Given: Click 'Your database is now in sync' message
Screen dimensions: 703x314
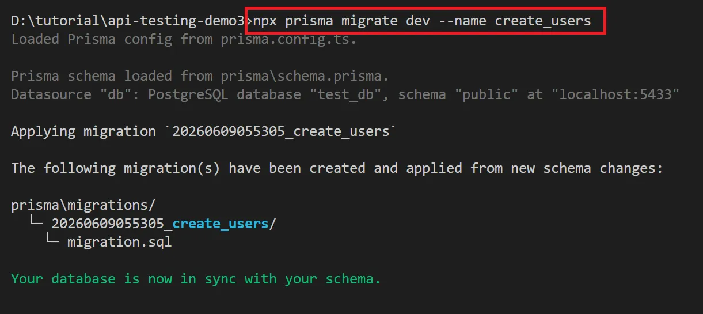Looking at the screenshot, I should [196, 279].
